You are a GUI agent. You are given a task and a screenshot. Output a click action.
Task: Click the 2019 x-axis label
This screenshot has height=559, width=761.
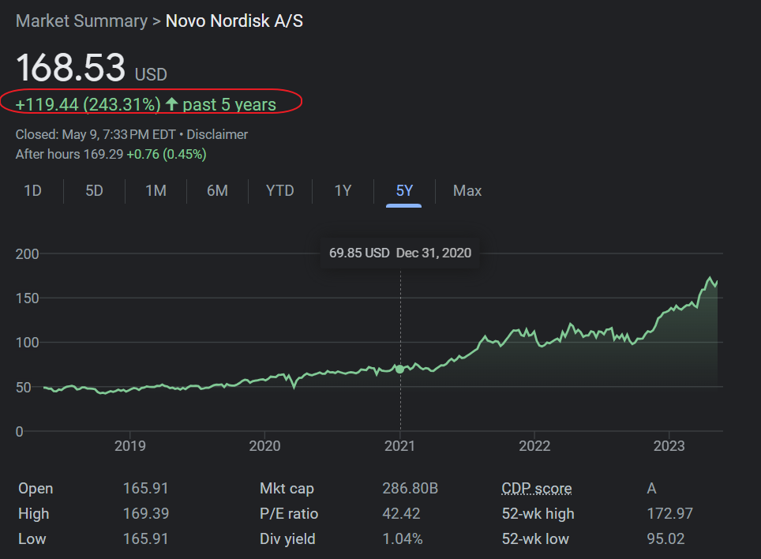(x=130, y=446)
